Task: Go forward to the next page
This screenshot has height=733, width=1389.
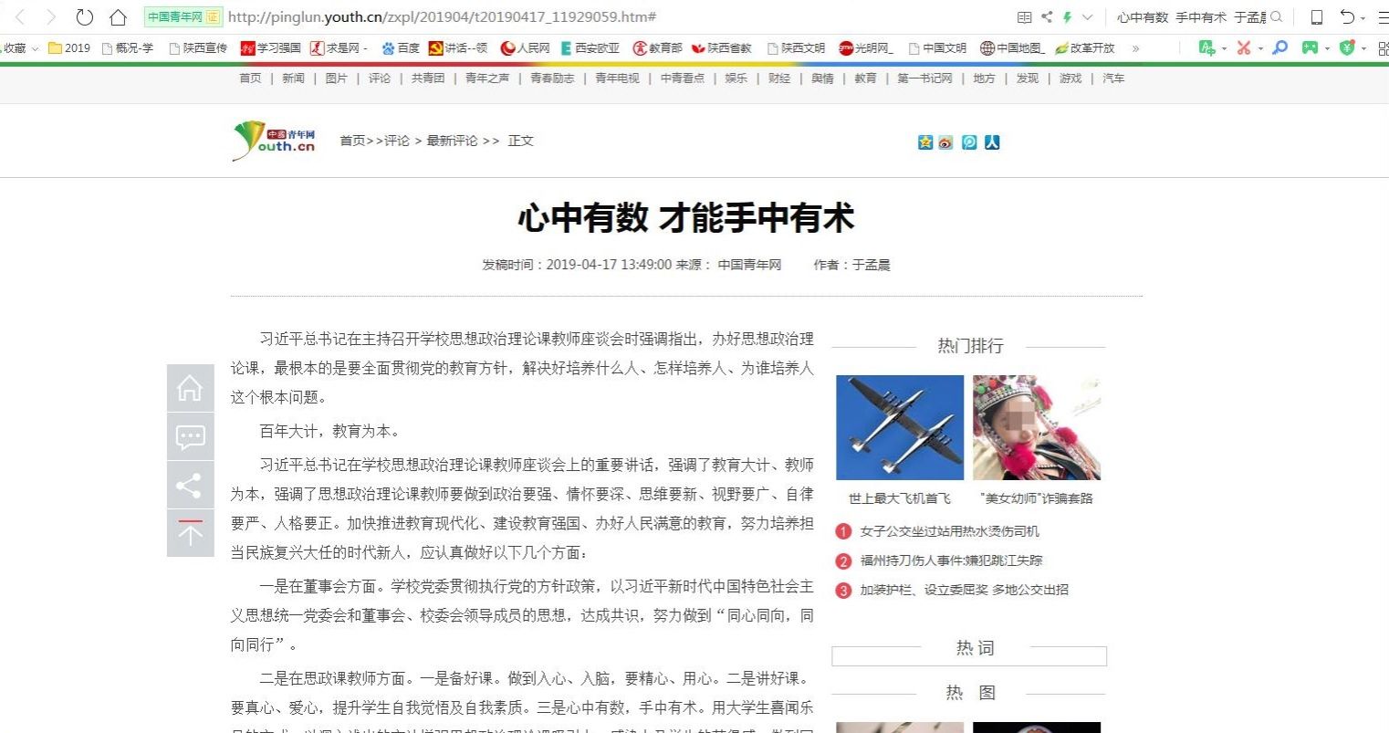Action: point(51,17)
